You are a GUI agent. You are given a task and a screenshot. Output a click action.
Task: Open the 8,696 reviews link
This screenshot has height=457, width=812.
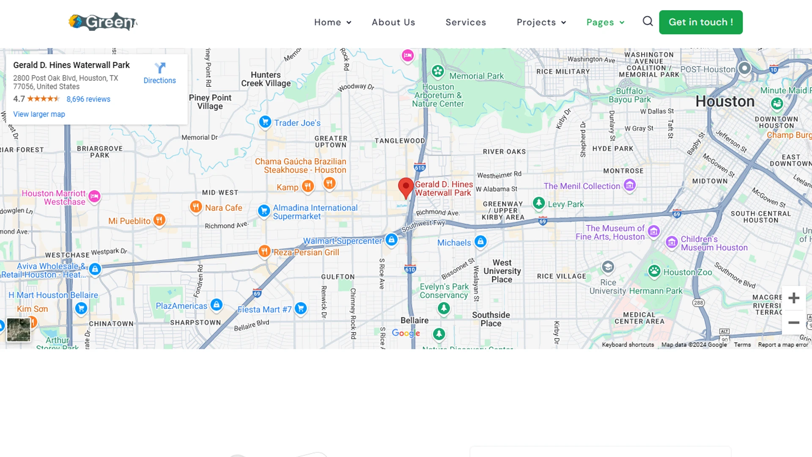click(88, 99)
